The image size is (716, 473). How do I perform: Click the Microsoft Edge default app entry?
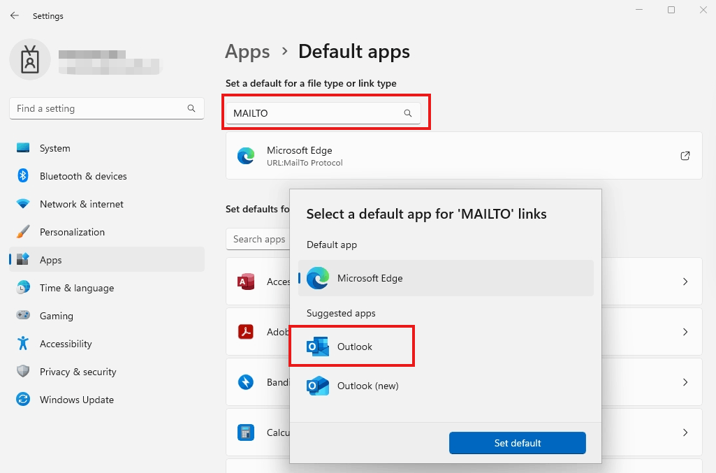click(x=445, y=277)
